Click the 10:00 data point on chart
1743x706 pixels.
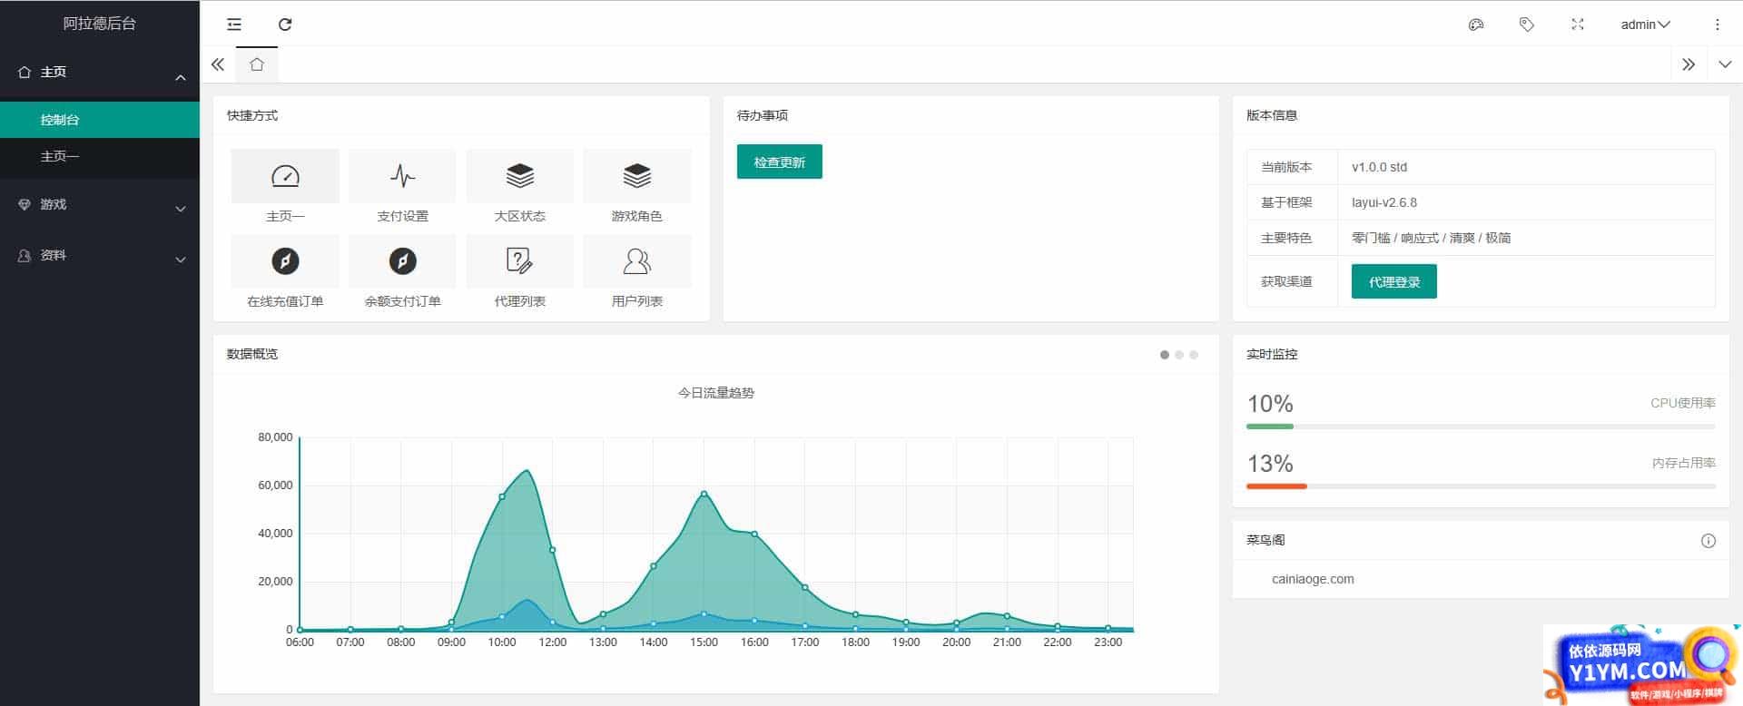click(x=502, y=496)
